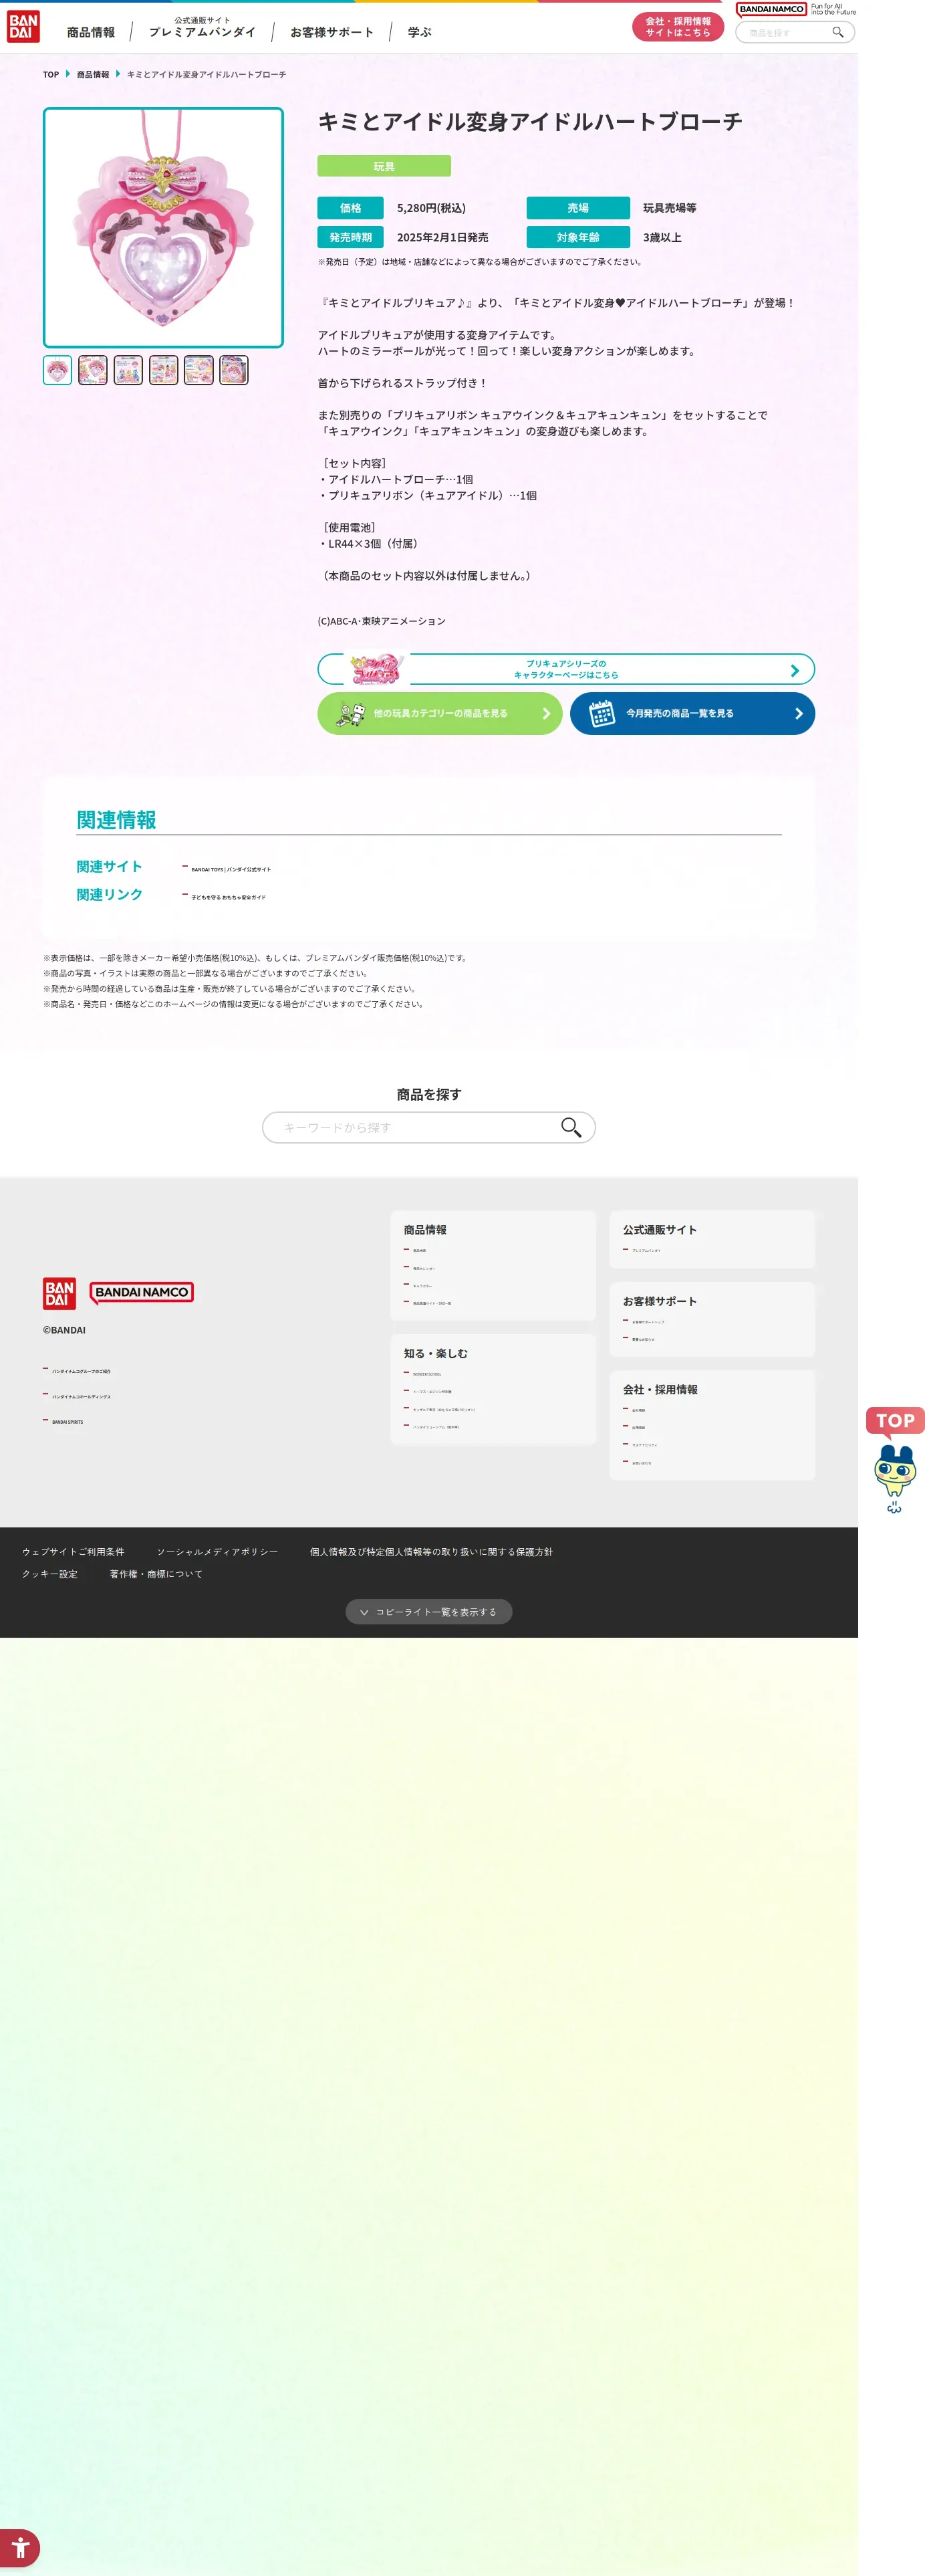Image resolution: width=925 pixels, height=2576 pixels.
Task: Open ソーシャルメディアポリシー
Action: coord(217,1552)
